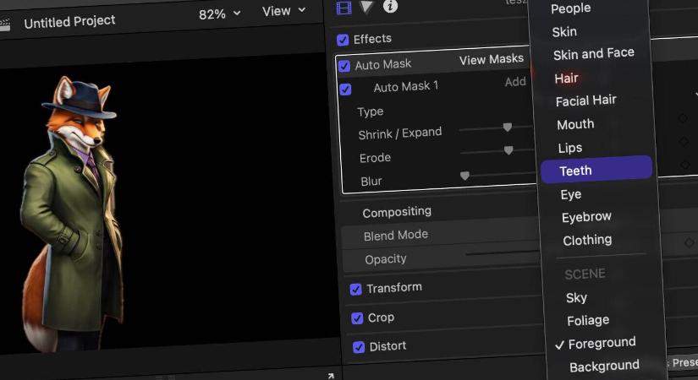Disable the Crop checkbox
The image size is (698, 380).
357,318
